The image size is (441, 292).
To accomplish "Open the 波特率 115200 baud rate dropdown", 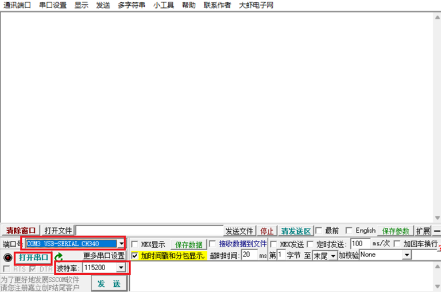I will tap(121, 267).
